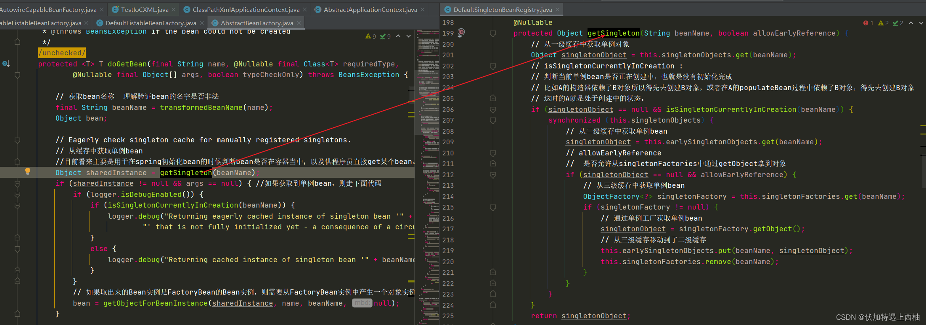Fold comment block starting at line 202

tap(493, 66)
